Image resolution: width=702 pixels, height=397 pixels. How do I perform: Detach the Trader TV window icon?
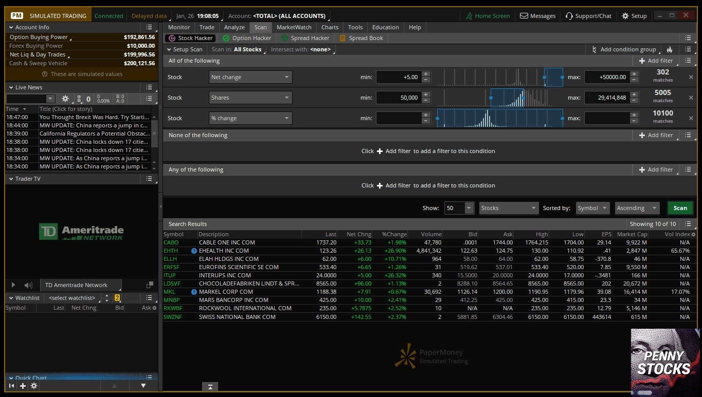(x=150, y=285)
